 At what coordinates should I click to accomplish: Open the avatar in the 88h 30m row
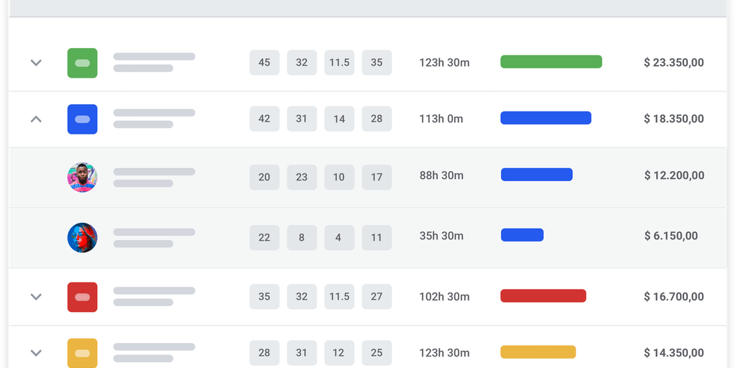pyautogui.click(x=82, y=177)
